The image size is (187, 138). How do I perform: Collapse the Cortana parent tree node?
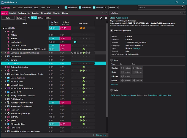click(x=6, y=60)
